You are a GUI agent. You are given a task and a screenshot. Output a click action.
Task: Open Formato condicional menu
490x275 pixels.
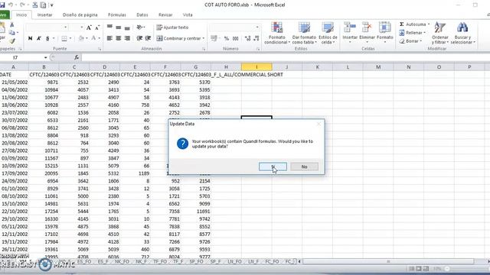[277, 33]
